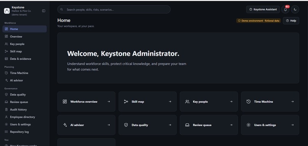308x146 pixels.
Task: Click the Users & settings card gear icon
Action: (x=248, y=125)
